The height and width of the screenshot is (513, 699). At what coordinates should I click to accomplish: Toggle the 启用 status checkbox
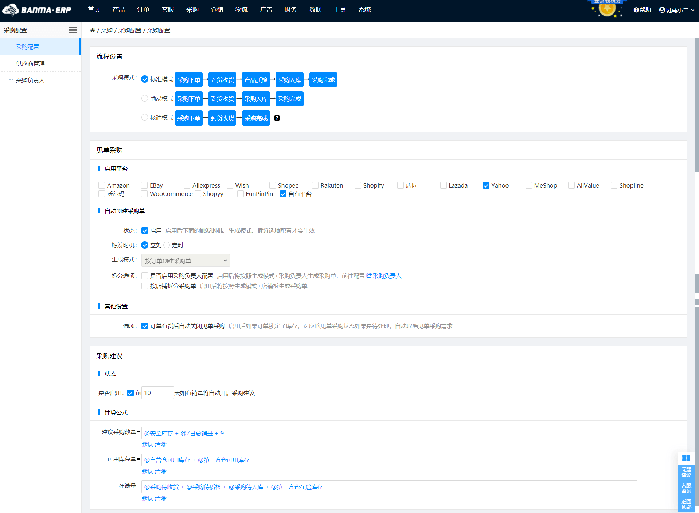[x=145, y=230]
